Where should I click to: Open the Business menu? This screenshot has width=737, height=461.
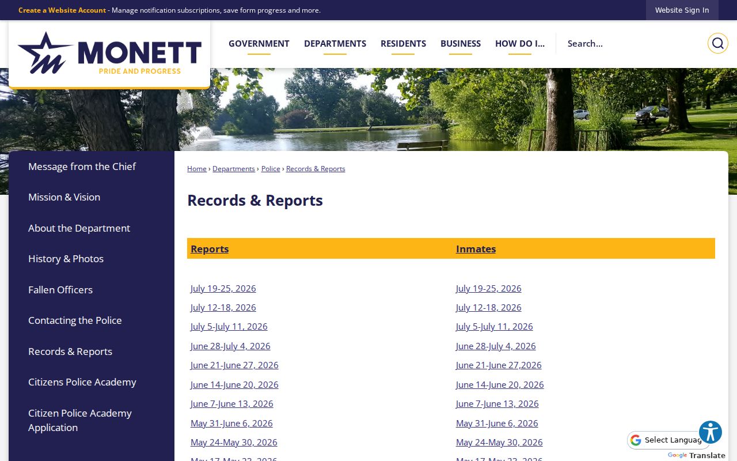tap(461, 44)
